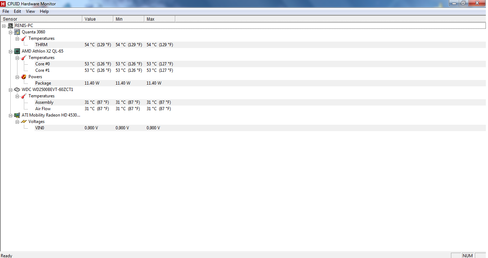Click the Voltages waveform icon
The width and height of the screenshot is (488, 258).
[x=24, y=122]
